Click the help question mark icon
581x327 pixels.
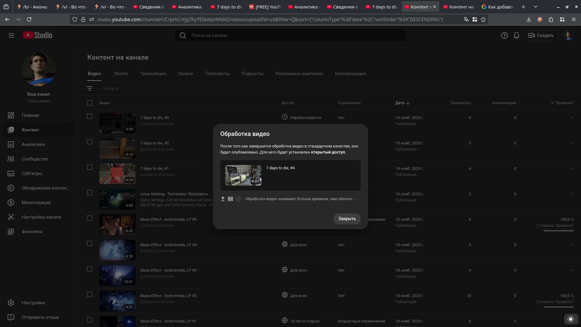click(x=504, y=35)
